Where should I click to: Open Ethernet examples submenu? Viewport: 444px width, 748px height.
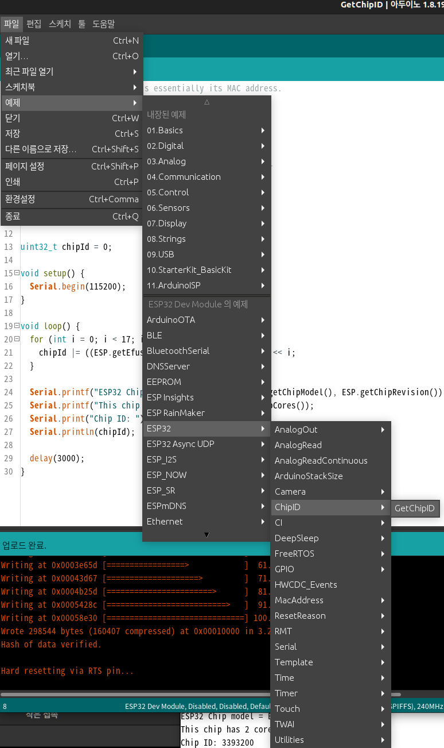tap(207, 522)
